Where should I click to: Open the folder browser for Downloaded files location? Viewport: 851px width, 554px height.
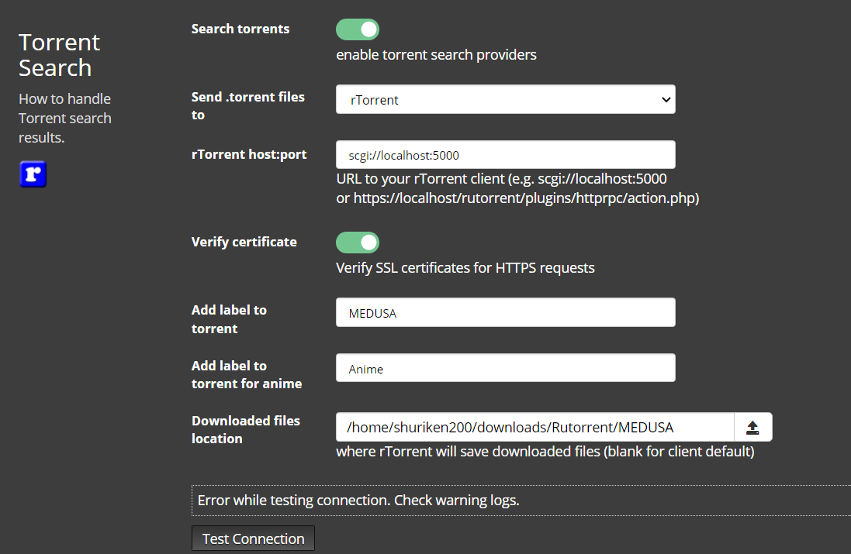(753, 427)
